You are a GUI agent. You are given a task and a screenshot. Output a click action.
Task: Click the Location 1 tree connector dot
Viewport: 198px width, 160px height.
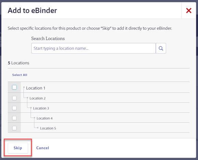pyautogui.click(x=24, y=87)
